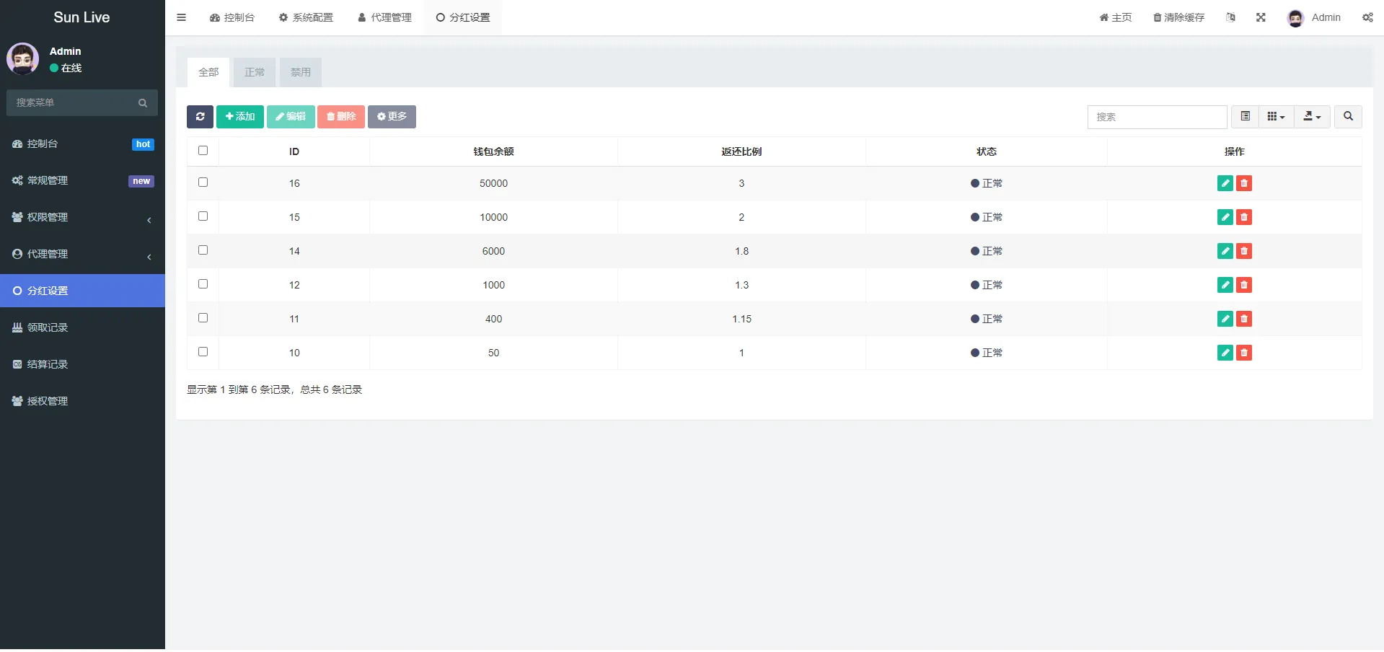Open 代理管理 top navigation tab
Screen dimensions: 1384x652
pos(384,17)
